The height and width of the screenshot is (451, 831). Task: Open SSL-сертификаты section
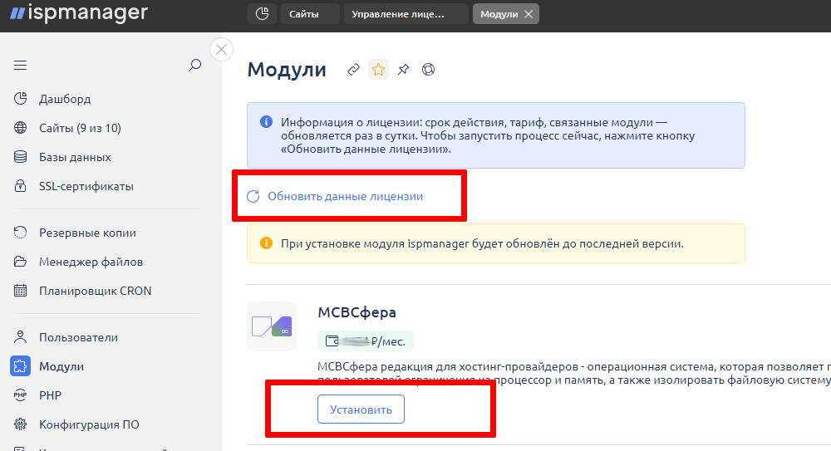[x=86, y=186]
